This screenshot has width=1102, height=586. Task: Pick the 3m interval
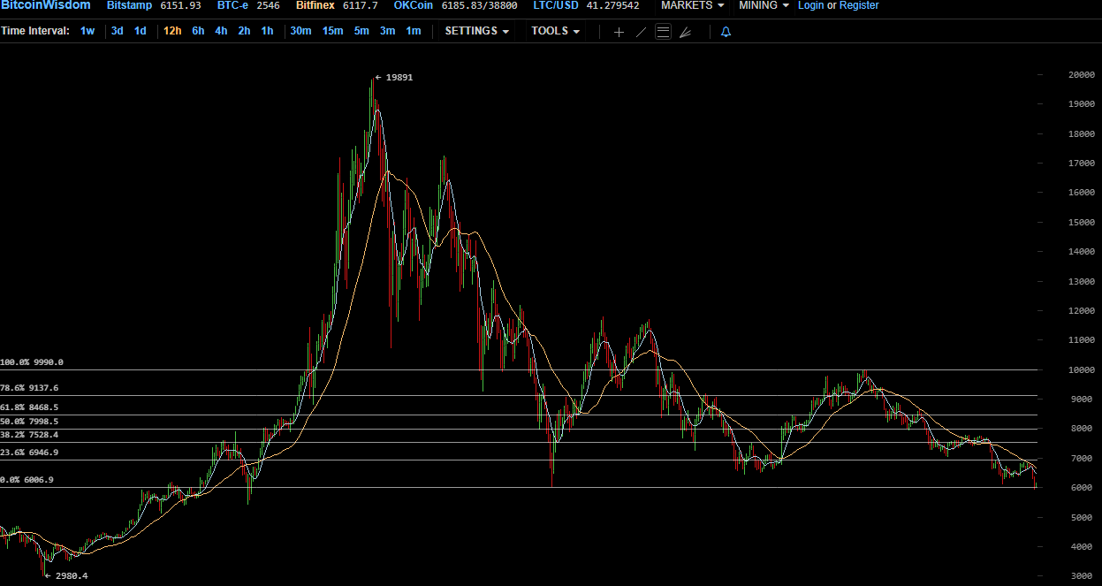tap(387, 31)
